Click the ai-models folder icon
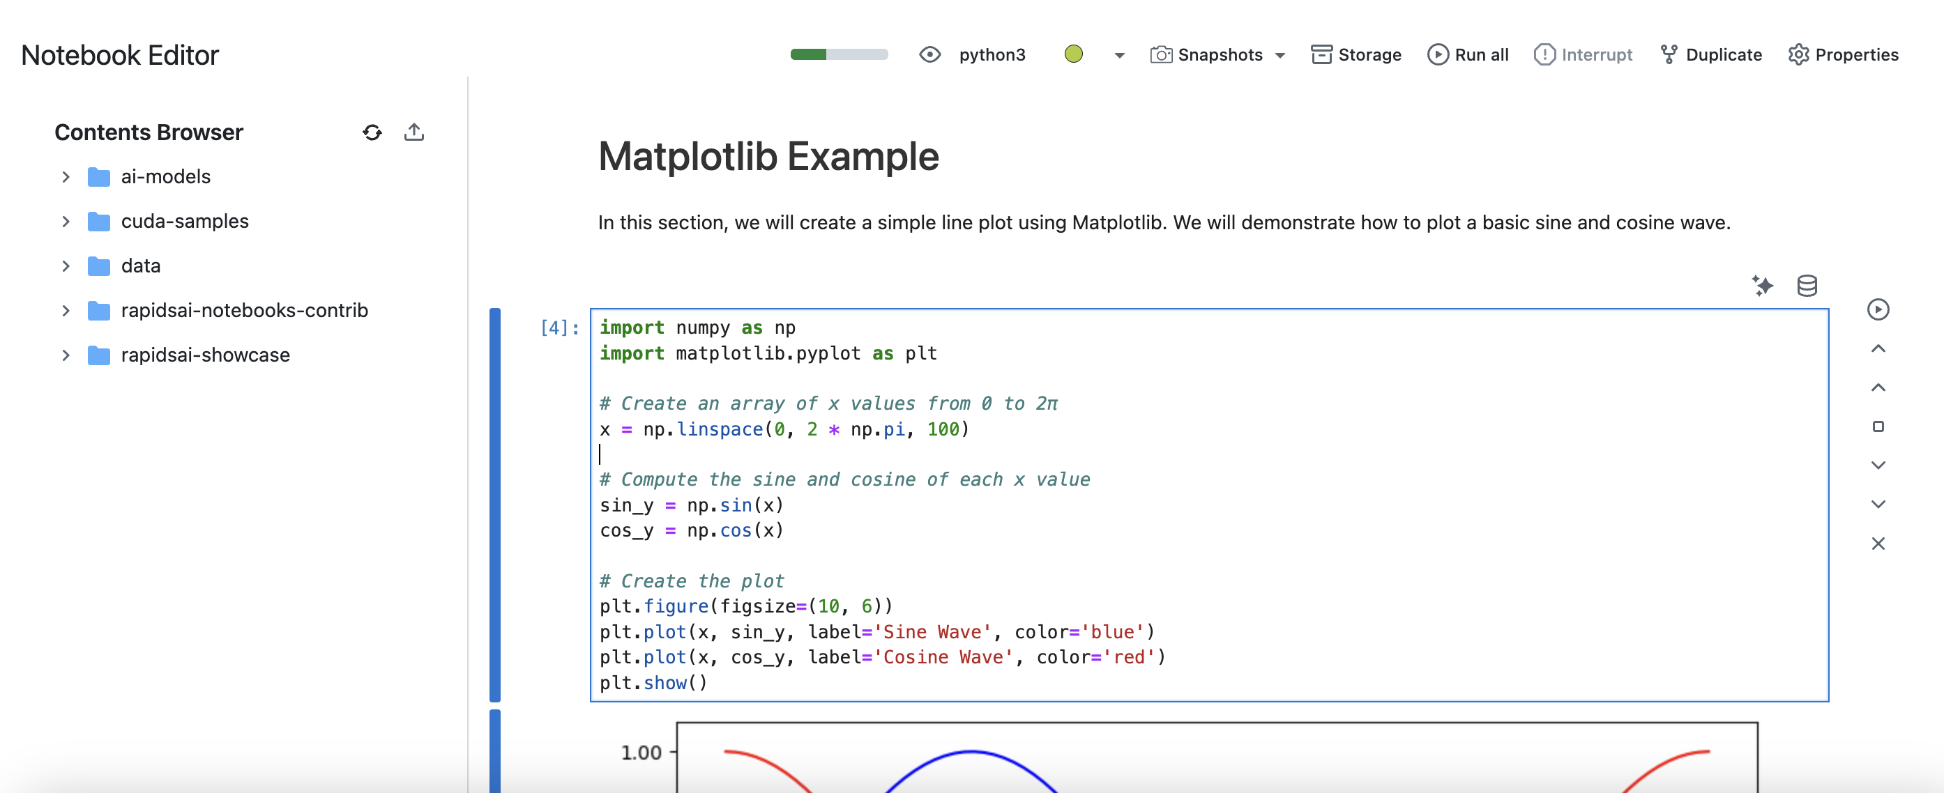 point(99,176)
